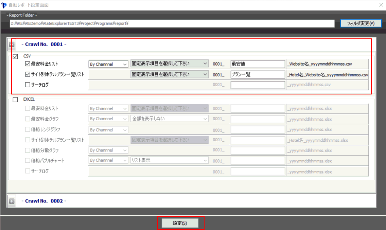The image size is (386, 230).
Task: Click the empty CSV サーチログ filename field
Action: pyautogui.click(x=258, y=85)
